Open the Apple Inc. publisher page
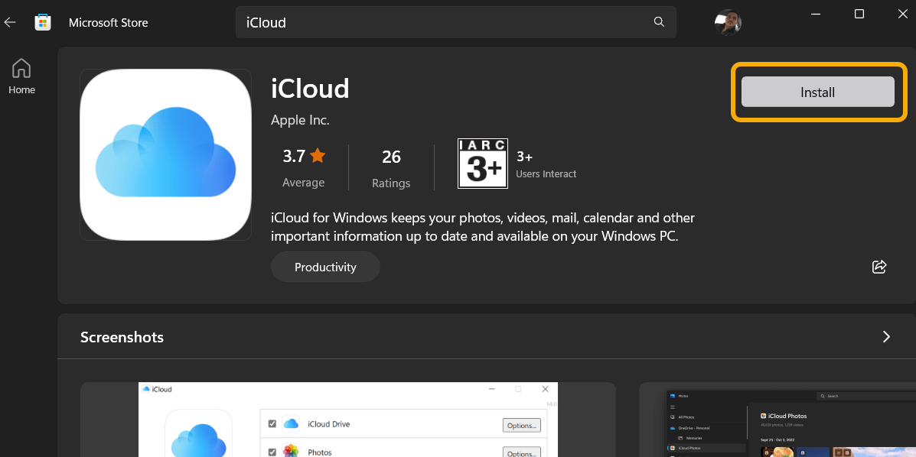This screenshot has height=457, width=916. click(x=300, y=120)
